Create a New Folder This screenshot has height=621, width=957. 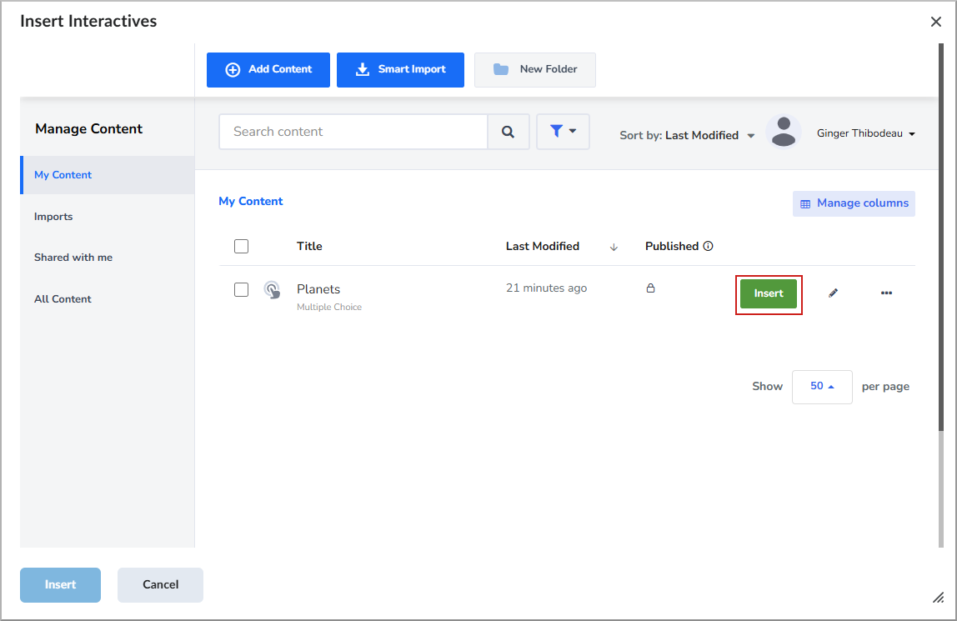click(x=534, y=70)
